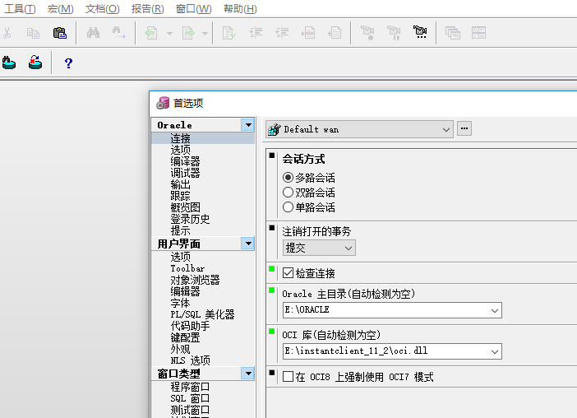Open the 报告(R) menu
This screenshot has width=577, height=418.
point(148,9)
